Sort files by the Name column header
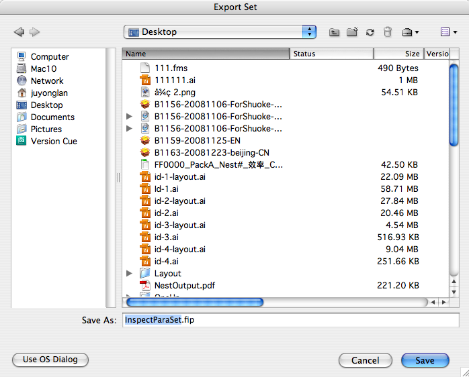The height and width of the screenshot is (377, 469). [206, 54]
